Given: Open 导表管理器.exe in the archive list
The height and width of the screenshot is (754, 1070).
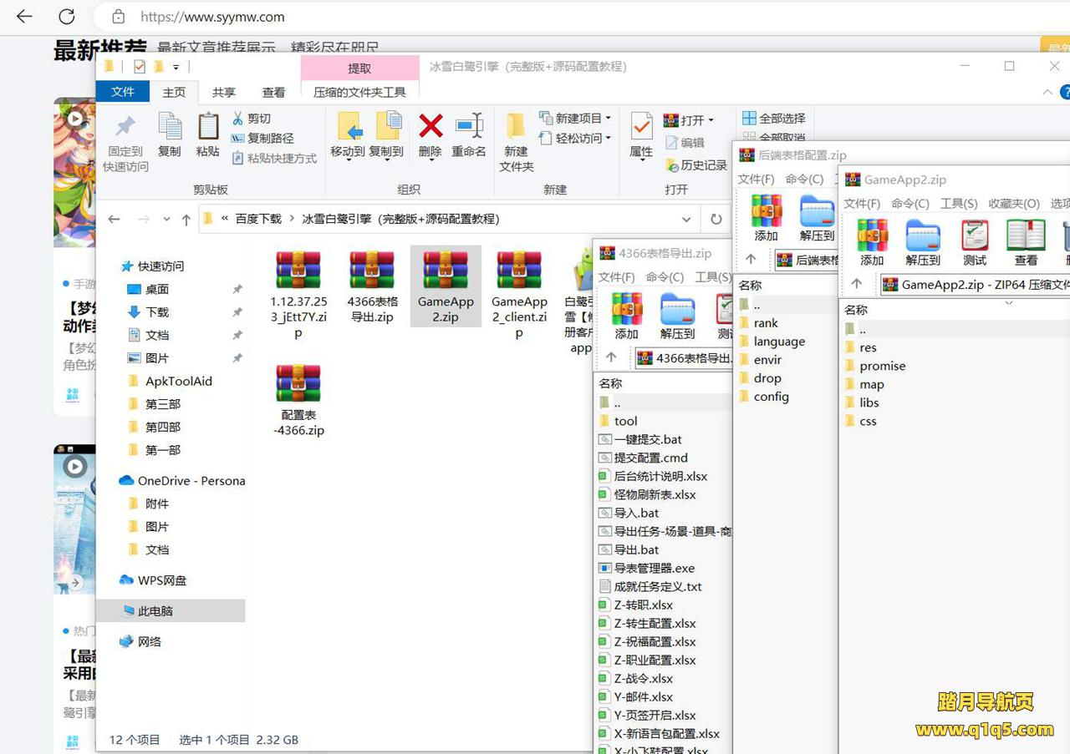Looking at the screenshot, I should click(654, 568).
